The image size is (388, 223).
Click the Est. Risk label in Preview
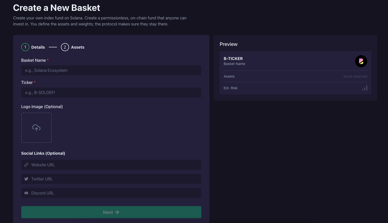pyautogui.click(x=230, y=88)
